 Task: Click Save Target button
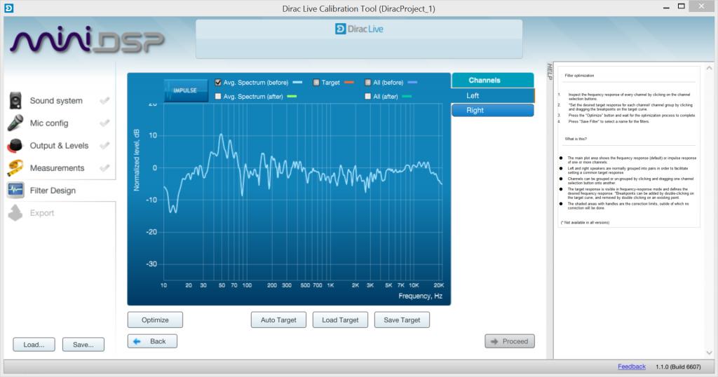pos(402,320)
